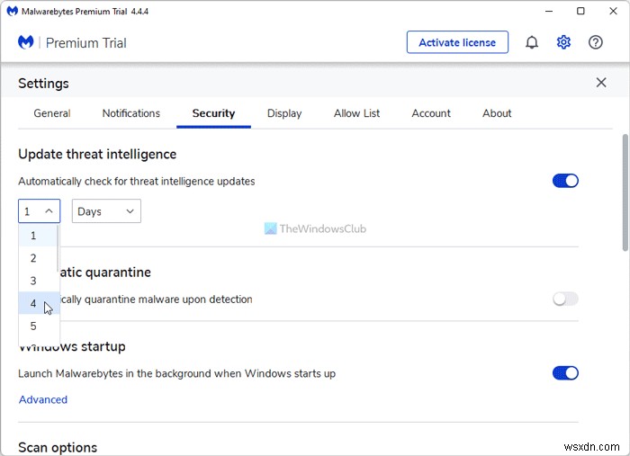The height and width of the screenshot is (456, 630).
Task: Open the Allow List tab
Action: pyautogui.click(x=356, y=113)
